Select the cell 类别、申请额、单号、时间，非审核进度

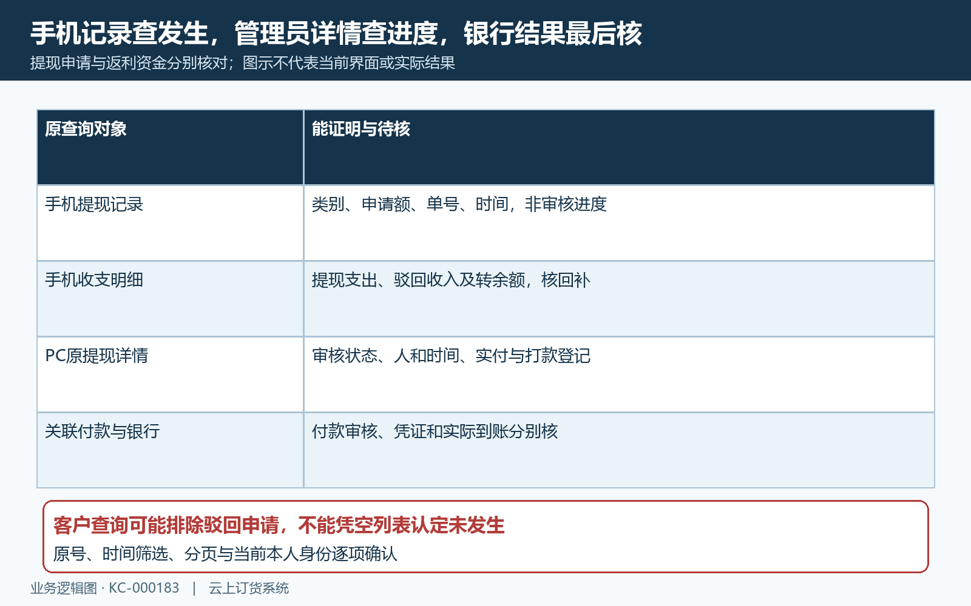pyautogui.click(x=619, y=223)
